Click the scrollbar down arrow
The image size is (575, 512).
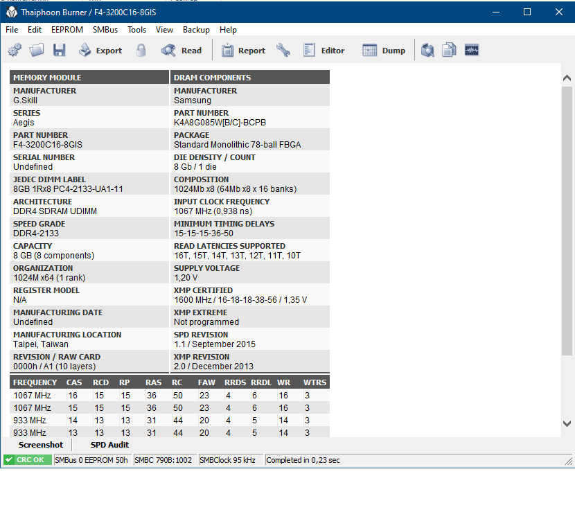click(x=567, y=423)
